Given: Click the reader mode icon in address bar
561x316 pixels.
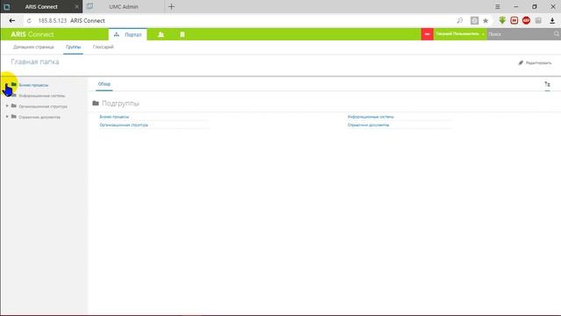Looking at the screenshot, I should point(474,21).
